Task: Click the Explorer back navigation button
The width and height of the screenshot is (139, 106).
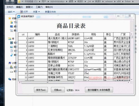Action: pyautogui.click(x=8, y=2)
